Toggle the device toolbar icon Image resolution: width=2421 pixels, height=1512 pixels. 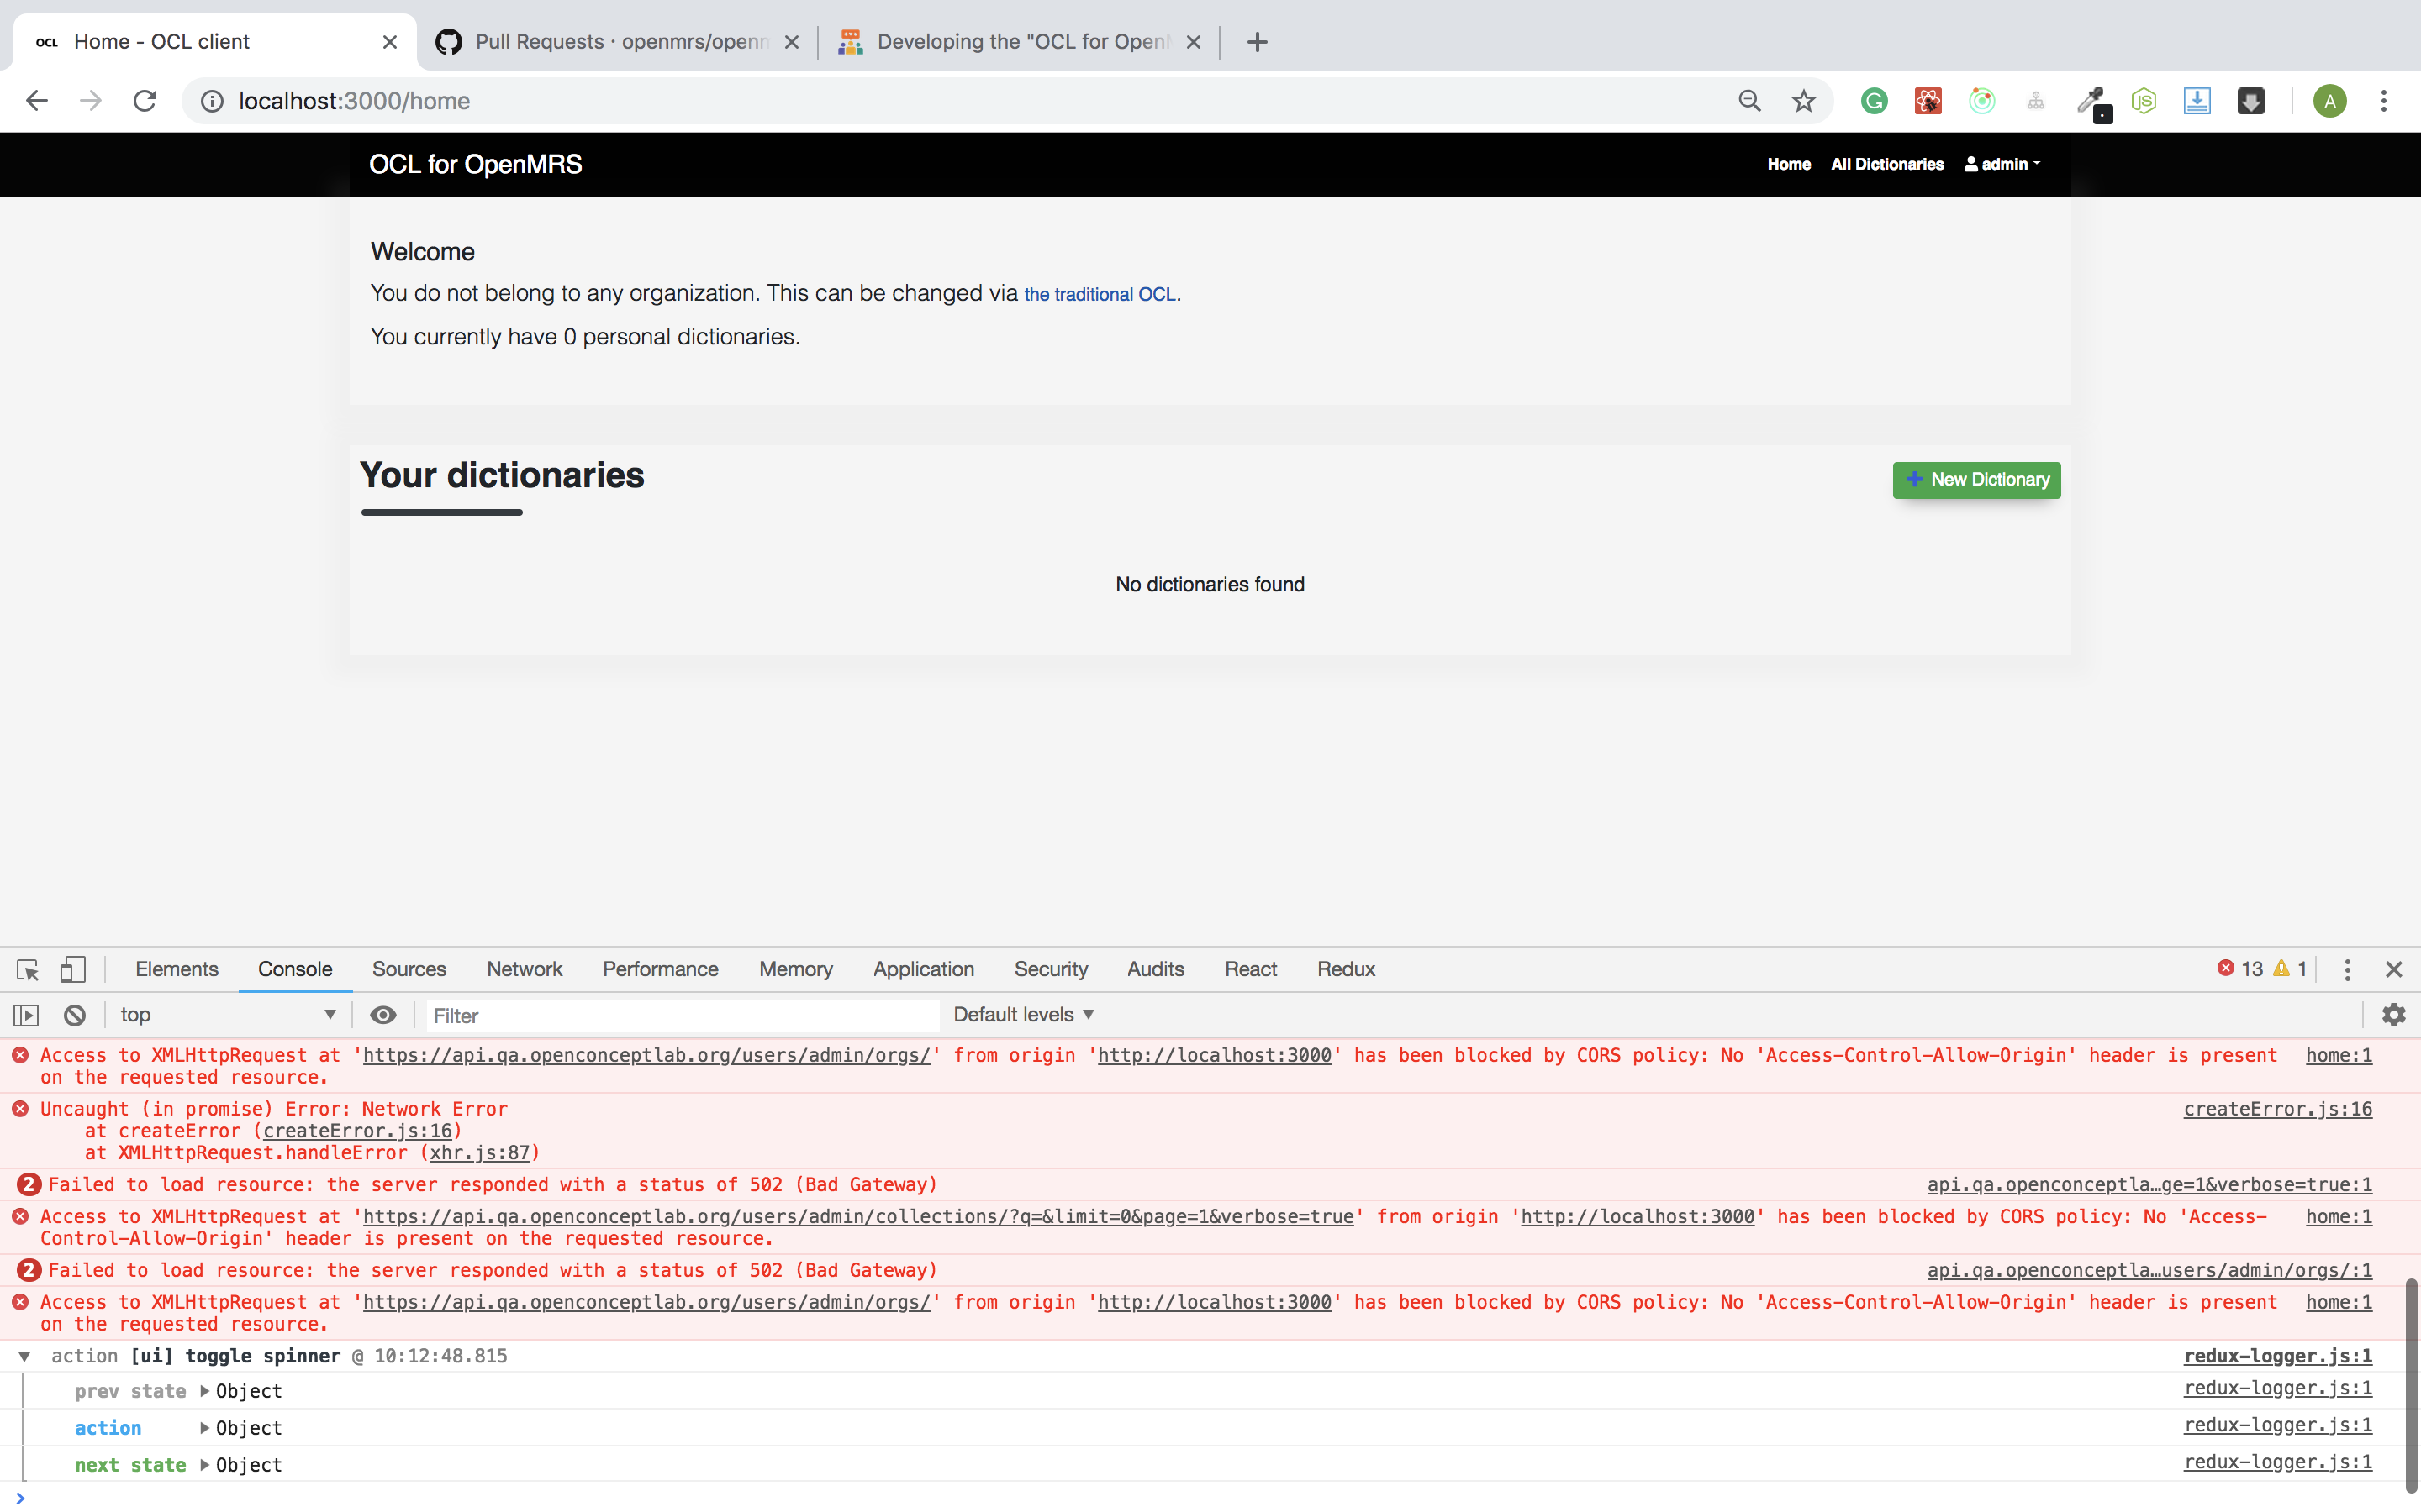coord(73,969)
